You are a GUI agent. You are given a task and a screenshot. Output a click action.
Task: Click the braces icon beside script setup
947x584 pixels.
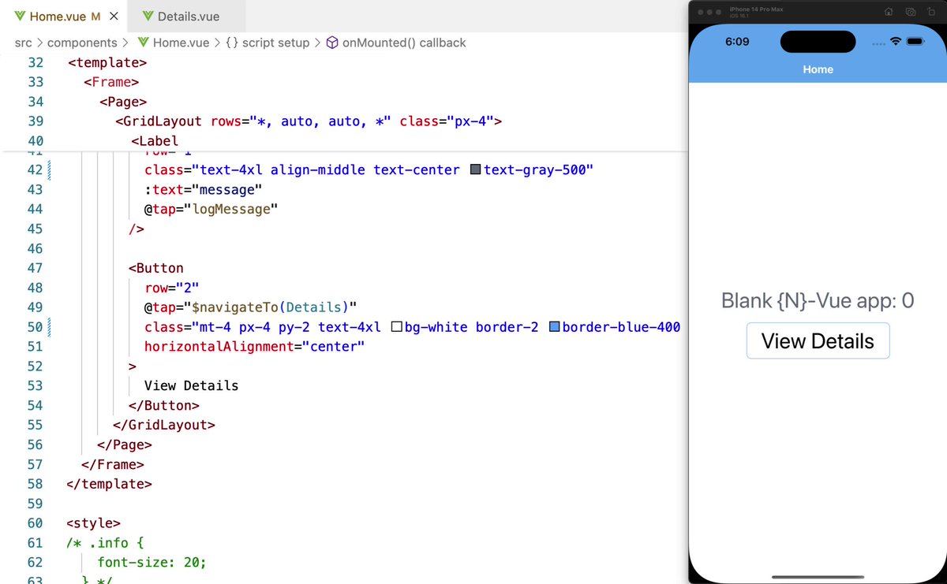tap(231, 43)
